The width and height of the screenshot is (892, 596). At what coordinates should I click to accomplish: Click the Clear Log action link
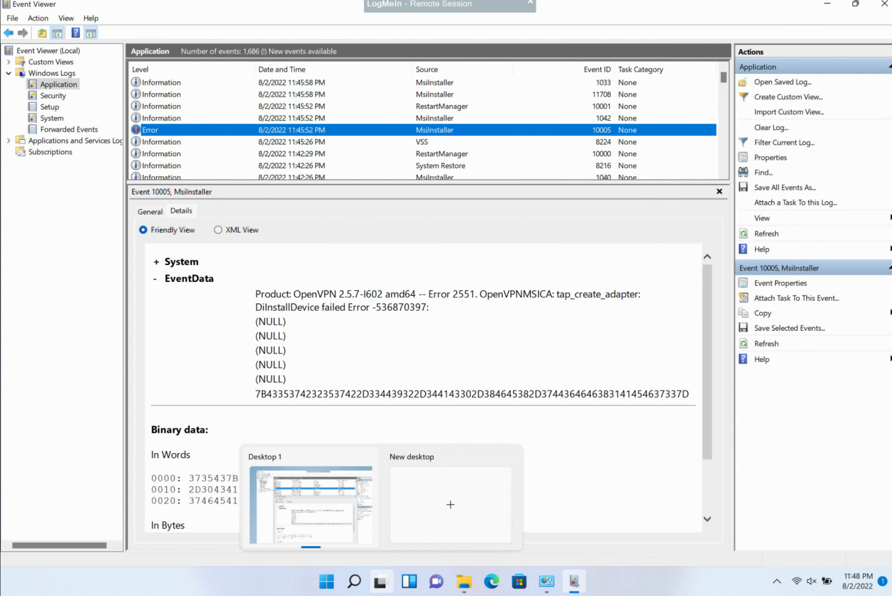tap(771, 127)
